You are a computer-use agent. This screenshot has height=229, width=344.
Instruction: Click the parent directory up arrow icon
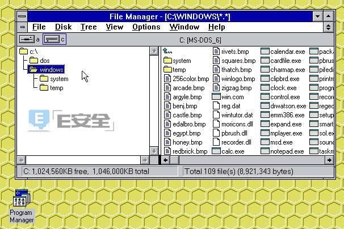[x=167, y=51]
